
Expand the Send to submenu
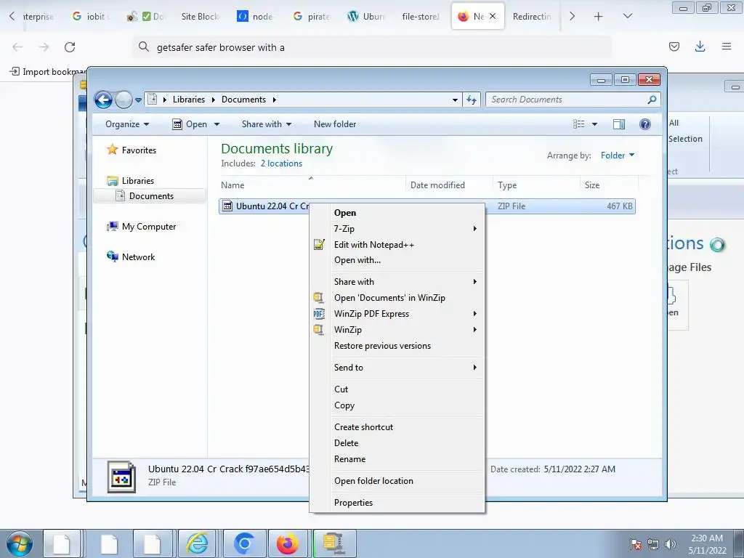point(397,368)
